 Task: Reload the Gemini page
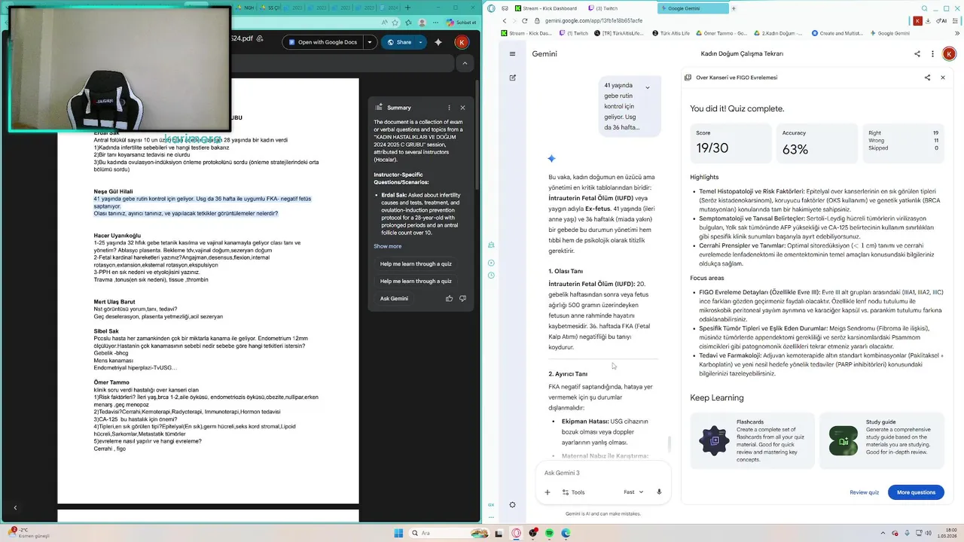tap(525, 20)
